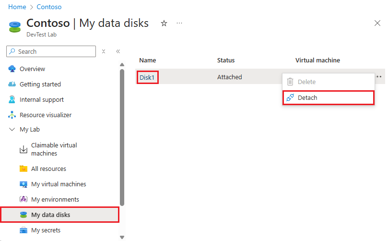Viewport: 388px width, 241px height.
Task: Open the Disk1 row ellipsis menu
Action: (379, 77)
